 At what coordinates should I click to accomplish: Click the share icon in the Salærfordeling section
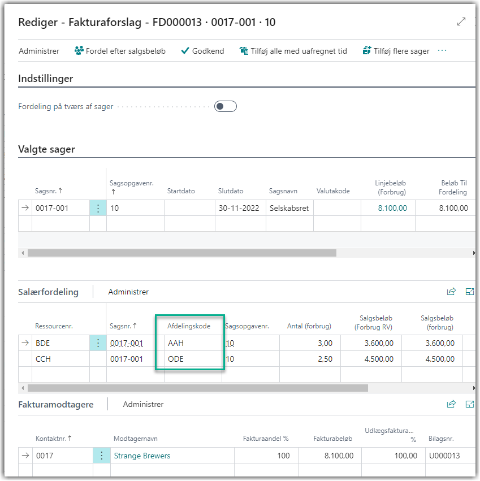point(451,292)
